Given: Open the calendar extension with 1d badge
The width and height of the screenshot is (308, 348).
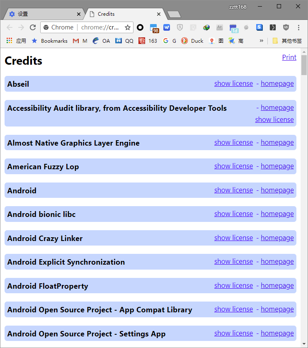Looking at the screenshot, I should pos(234,28).
